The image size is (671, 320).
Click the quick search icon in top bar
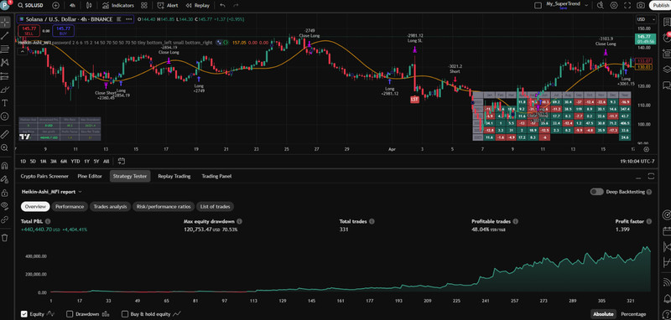coord(600,6)
